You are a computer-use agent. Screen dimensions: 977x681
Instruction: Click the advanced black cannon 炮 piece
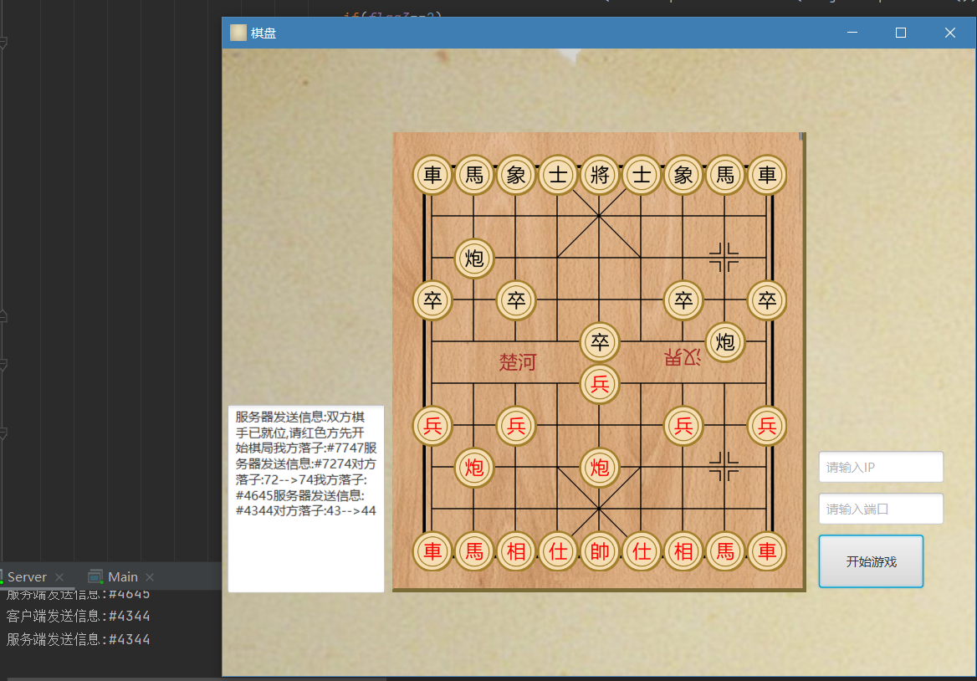724,342
